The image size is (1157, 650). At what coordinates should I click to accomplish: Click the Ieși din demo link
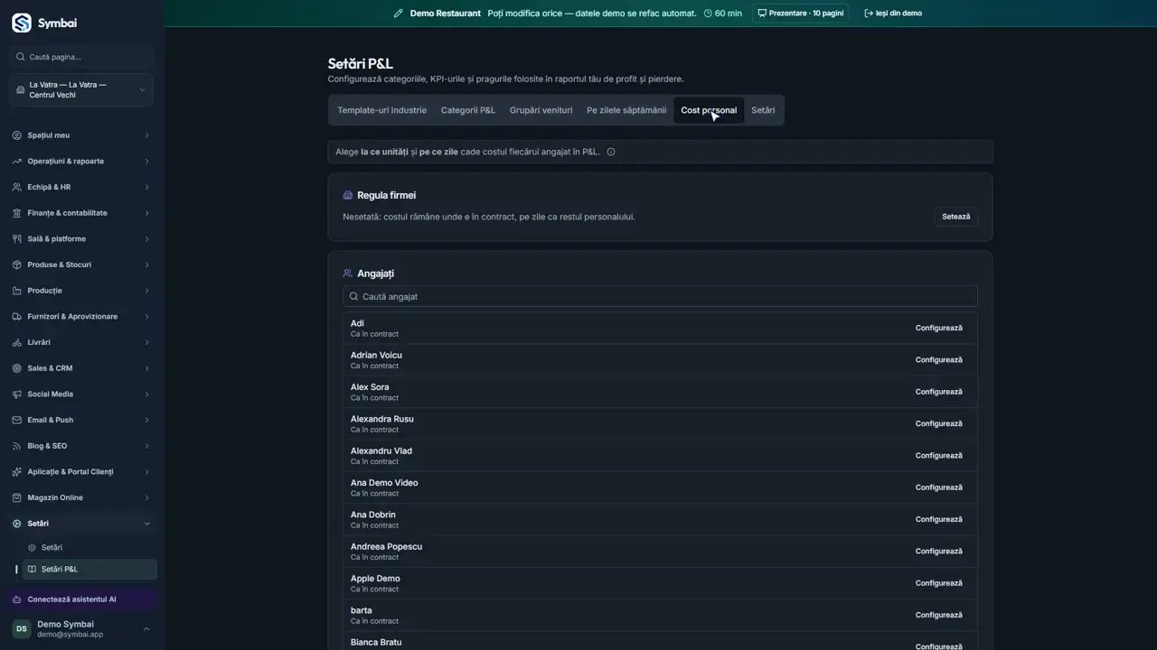(893, 14)
